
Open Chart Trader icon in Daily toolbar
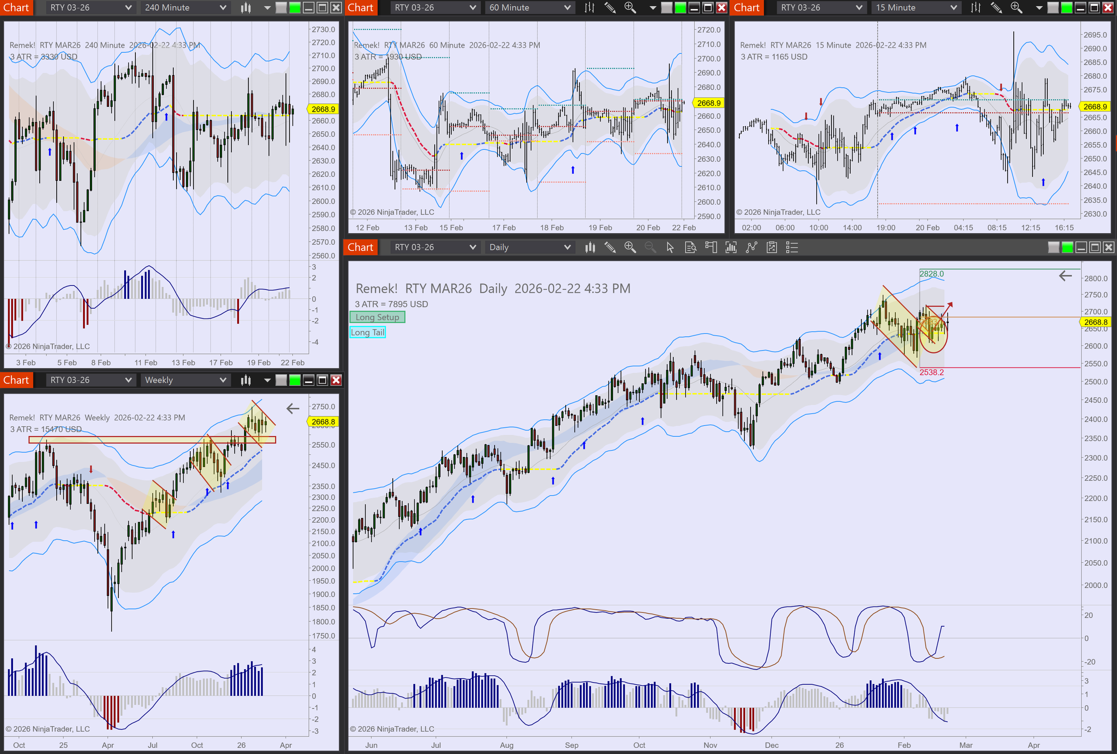[711, 247]
